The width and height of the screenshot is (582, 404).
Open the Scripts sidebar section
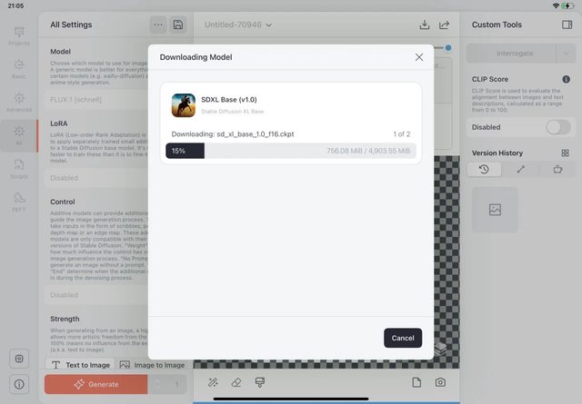click(x=19, y=167)
